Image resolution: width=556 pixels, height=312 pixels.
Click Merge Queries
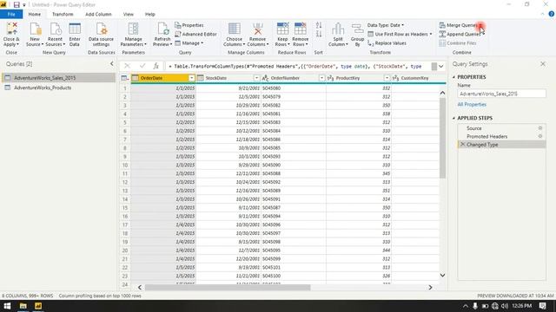pyautogui.click(x=459, y=25)
